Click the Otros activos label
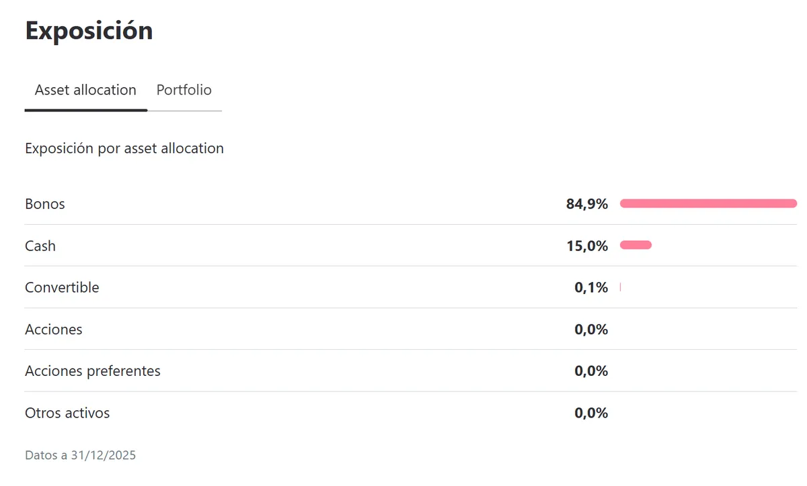The image size is (807, 486). click(67, 413)
